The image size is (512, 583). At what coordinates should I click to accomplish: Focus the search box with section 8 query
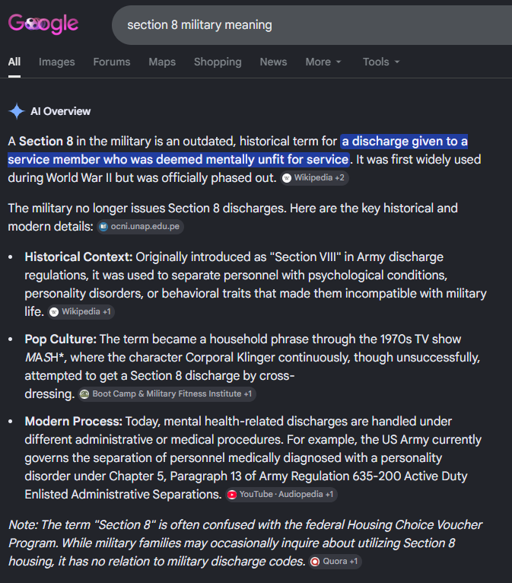(x=312, y=25)
